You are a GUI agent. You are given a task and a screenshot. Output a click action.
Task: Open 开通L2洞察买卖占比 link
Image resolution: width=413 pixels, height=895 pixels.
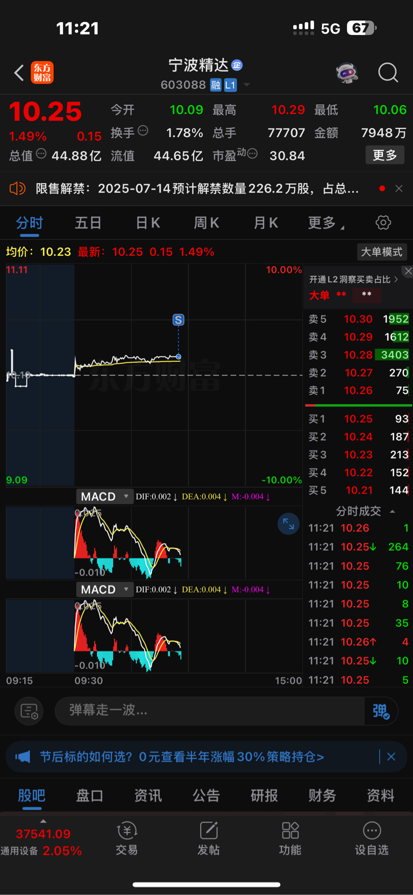coord(354,280)
